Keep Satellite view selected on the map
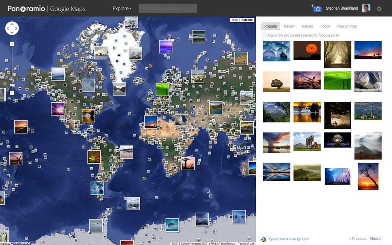The height and width of the screenshot is (245, 392). tap(247, 19)
